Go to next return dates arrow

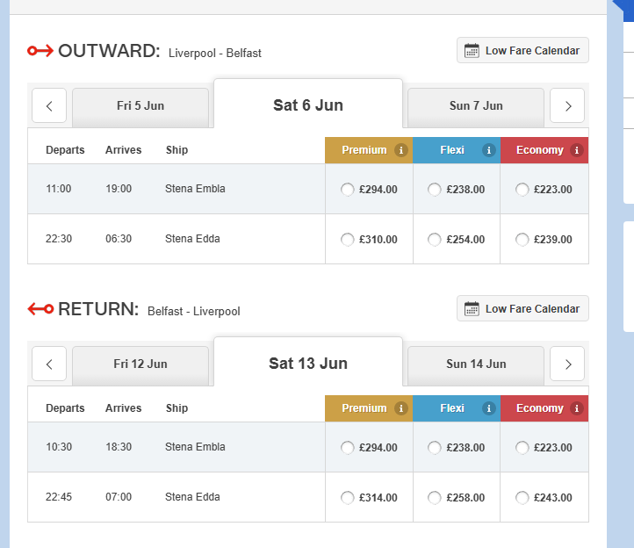point(567,364)
